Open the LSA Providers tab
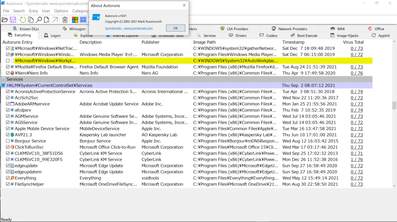 point(235,29)
